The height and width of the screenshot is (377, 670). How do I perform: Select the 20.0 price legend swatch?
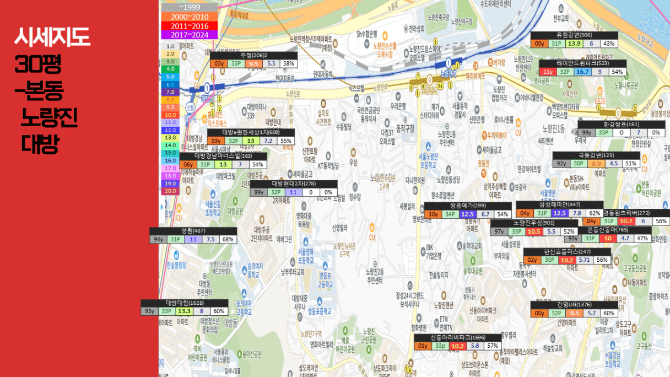click(170, 191)
